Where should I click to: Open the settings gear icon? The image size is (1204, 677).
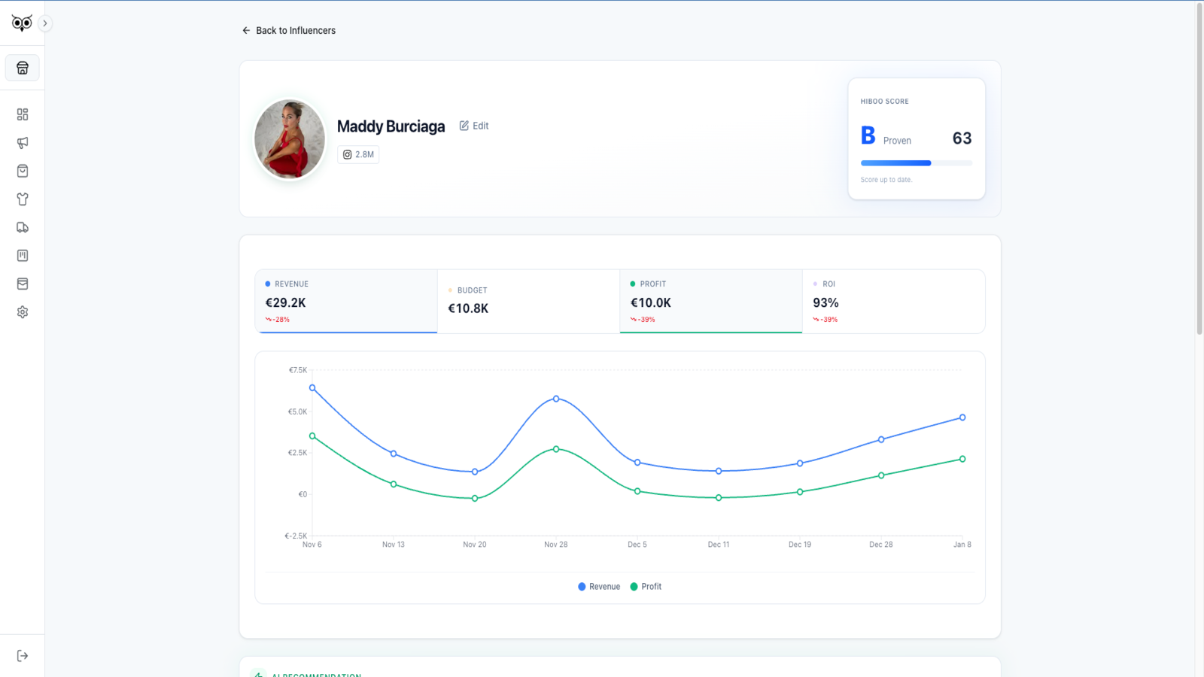click(x=22, y=311)
